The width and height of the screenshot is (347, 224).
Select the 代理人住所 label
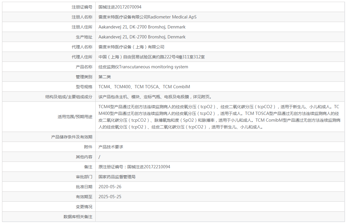82,57
